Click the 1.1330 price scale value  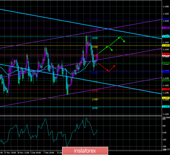click(166, 78)
